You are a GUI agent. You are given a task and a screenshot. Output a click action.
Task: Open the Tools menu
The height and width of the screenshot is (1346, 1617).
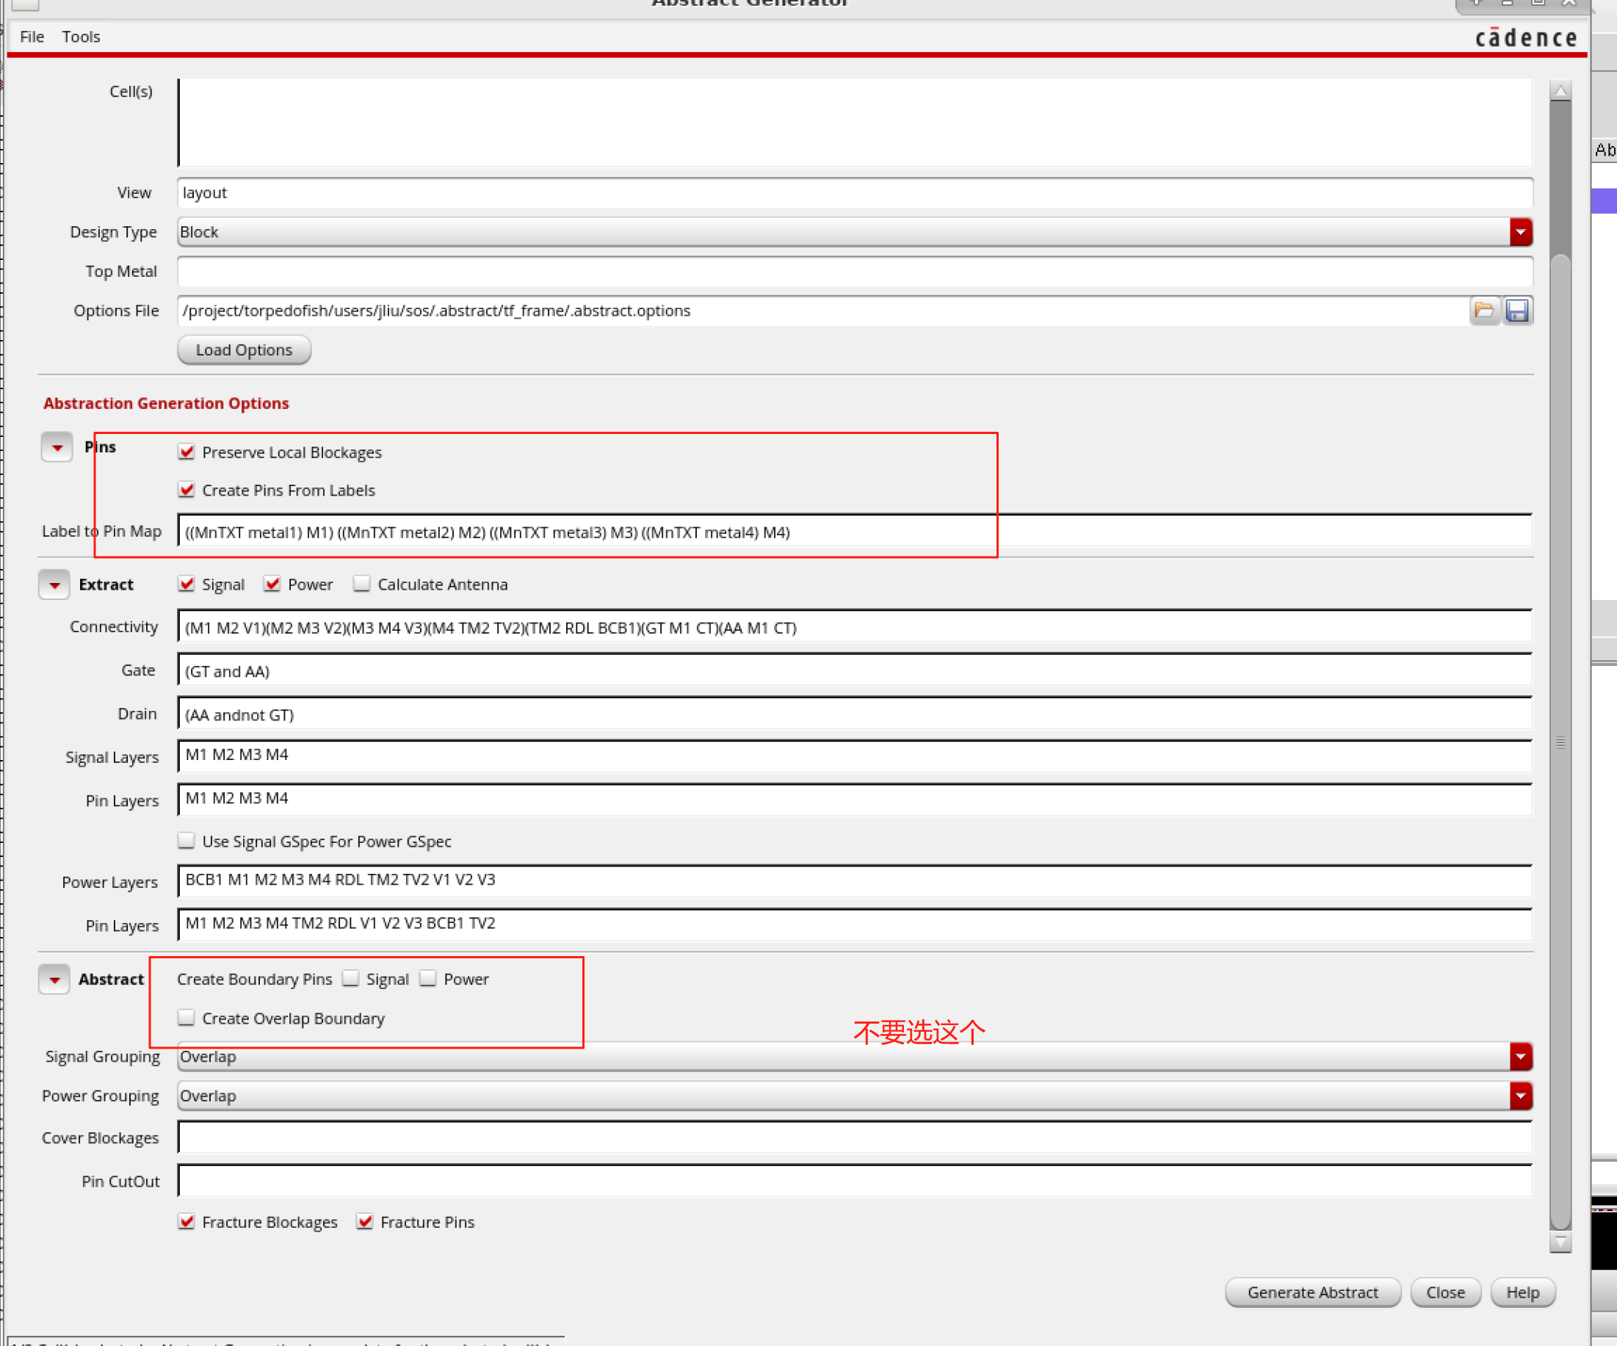coord(81,36)
